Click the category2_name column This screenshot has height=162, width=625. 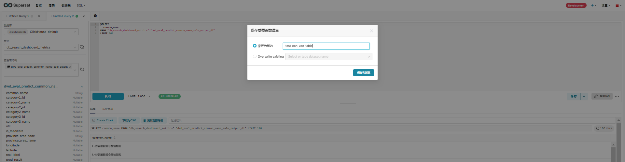pos(18,112)
